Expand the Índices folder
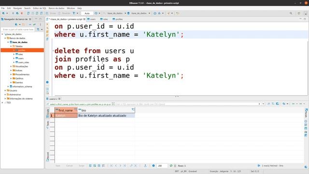 click(11, 71)
